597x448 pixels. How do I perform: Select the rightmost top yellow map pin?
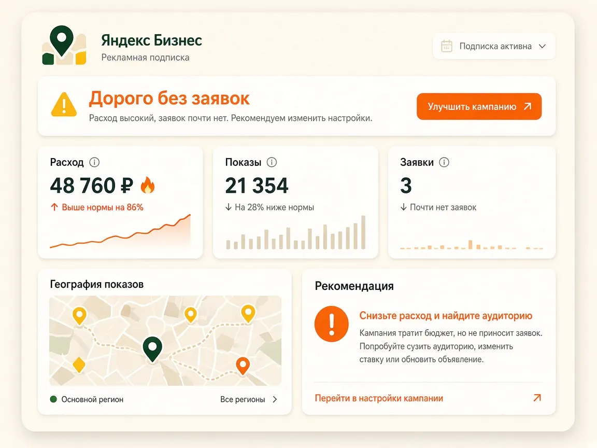[x=248, y=314]
